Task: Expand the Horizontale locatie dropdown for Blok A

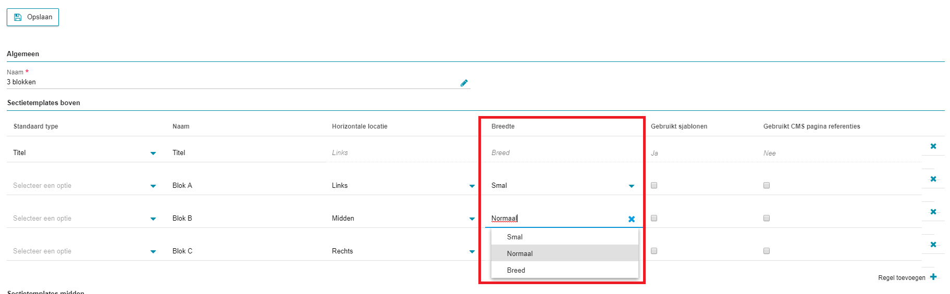Action: pos(404,186)
